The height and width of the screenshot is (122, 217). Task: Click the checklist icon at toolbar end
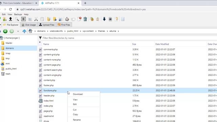[123, 19]
